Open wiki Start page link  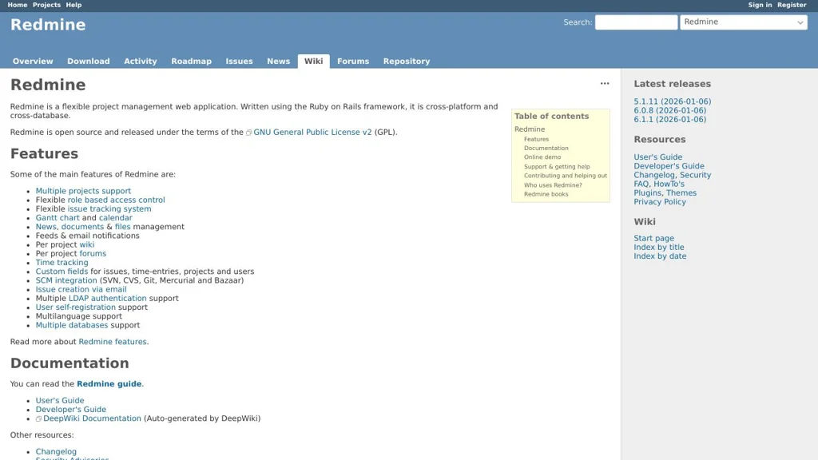[x=653, y=238]
